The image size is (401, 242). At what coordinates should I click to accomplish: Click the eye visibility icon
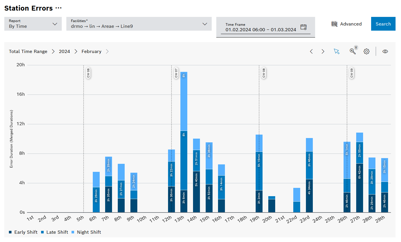pos(385,51)
